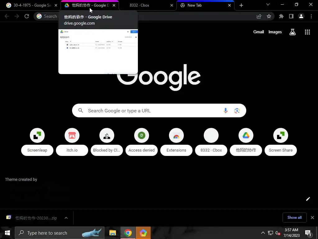Open the side panel
The height and width of the screenshot is (239, 318).
[291, 16]
